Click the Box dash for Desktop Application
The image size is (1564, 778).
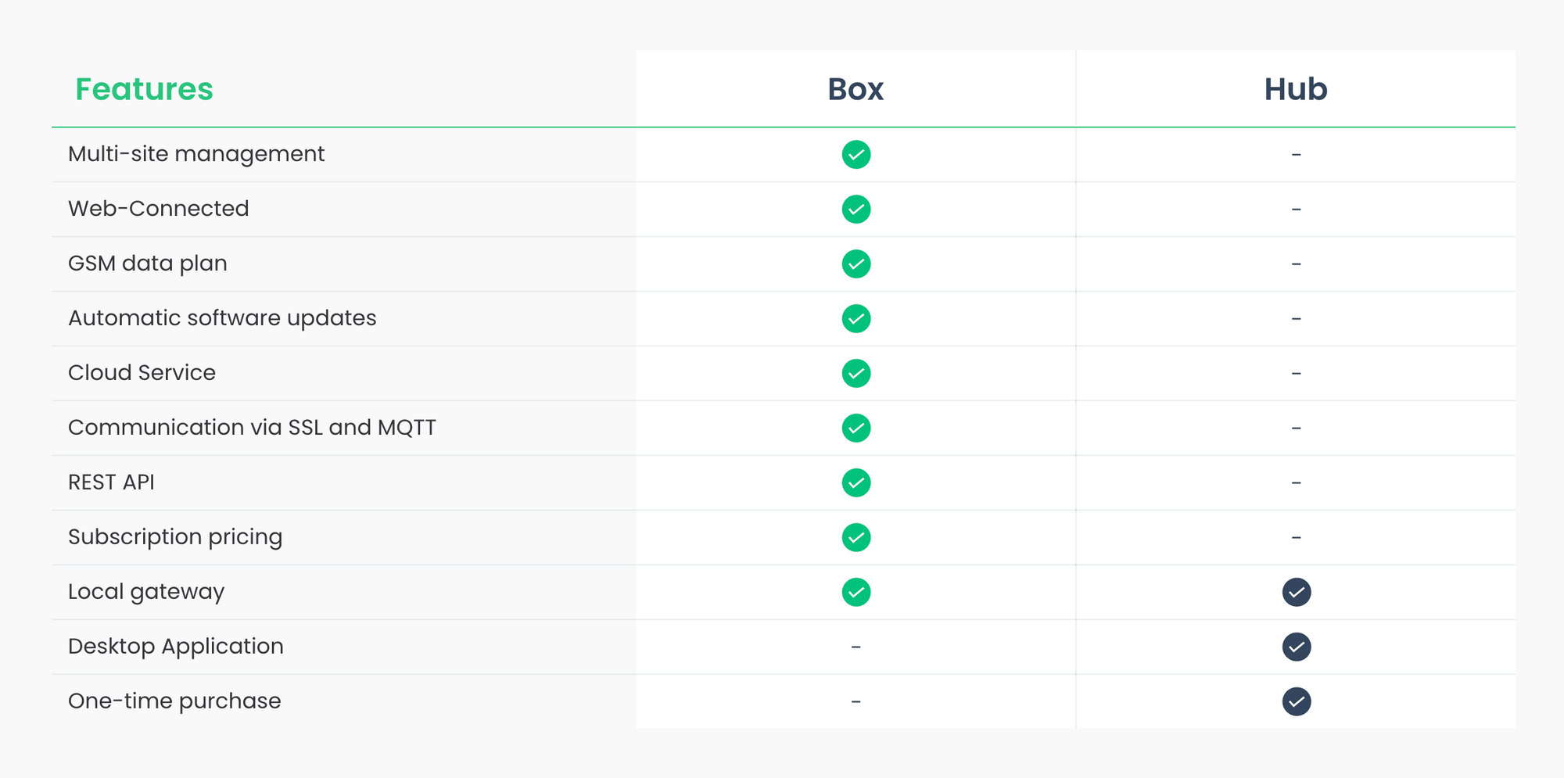click(x=856, y=647)
